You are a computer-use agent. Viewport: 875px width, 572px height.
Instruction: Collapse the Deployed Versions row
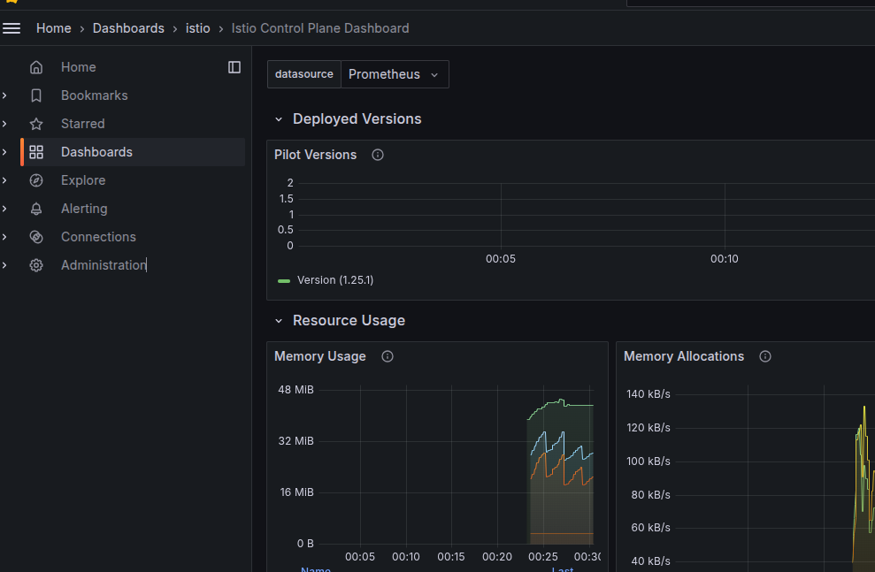[279, 119]
